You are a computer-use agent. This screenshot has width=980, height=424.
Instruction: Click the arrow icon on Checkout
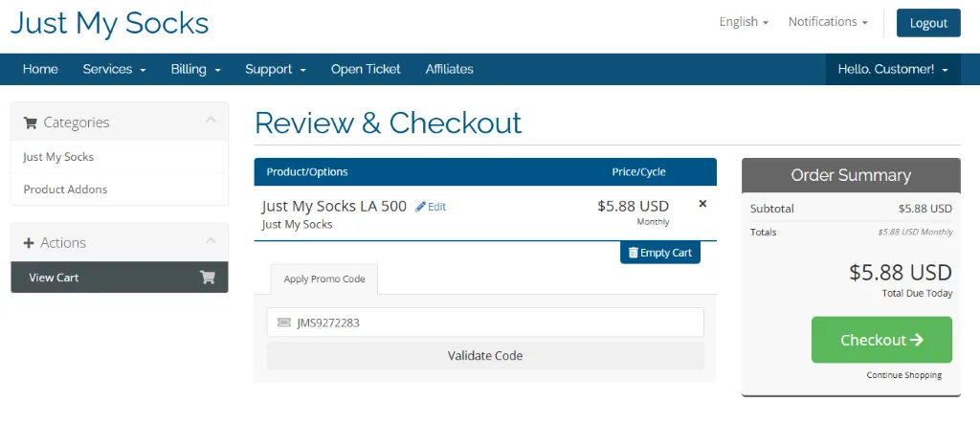[916, 340]
